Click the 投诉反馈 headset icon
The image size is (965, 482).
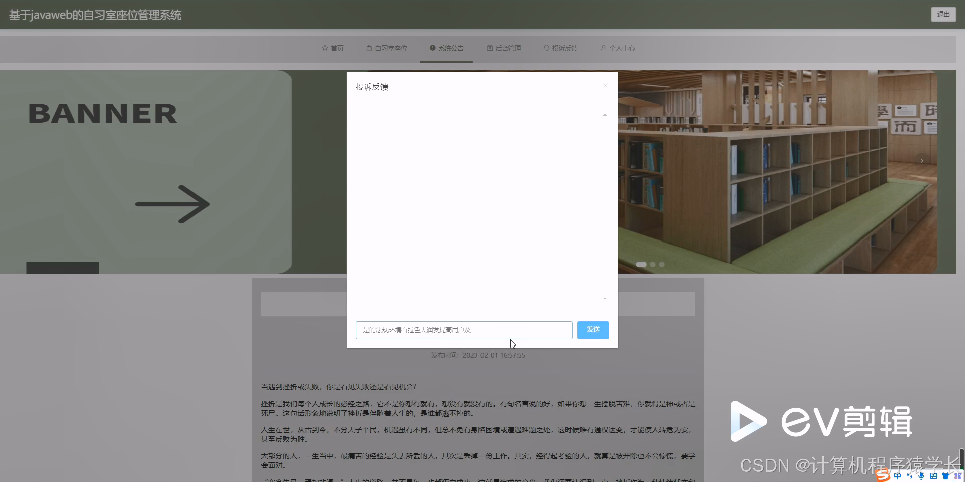pos(546,48)
